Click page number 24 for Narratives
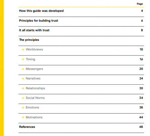This screenshot has height=136, width=150. [141, 79]
